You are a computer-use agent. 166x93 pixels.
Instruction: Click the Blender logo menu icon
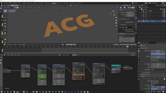click(x=2, y=3)
